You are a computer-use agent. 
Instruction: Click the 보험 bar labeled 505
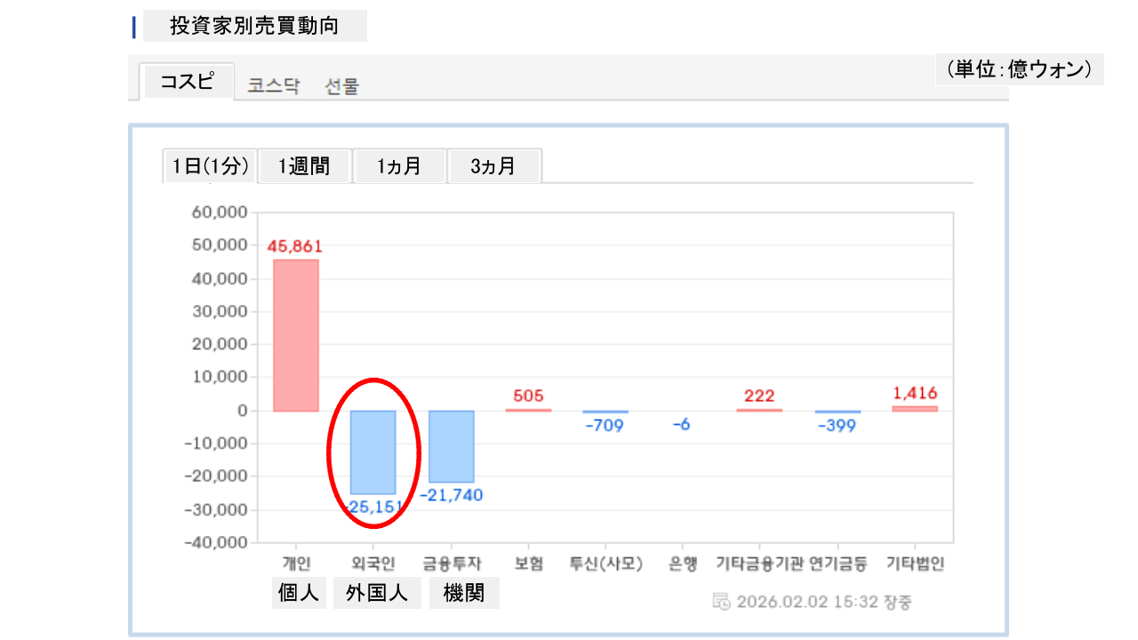pos(528,410)
